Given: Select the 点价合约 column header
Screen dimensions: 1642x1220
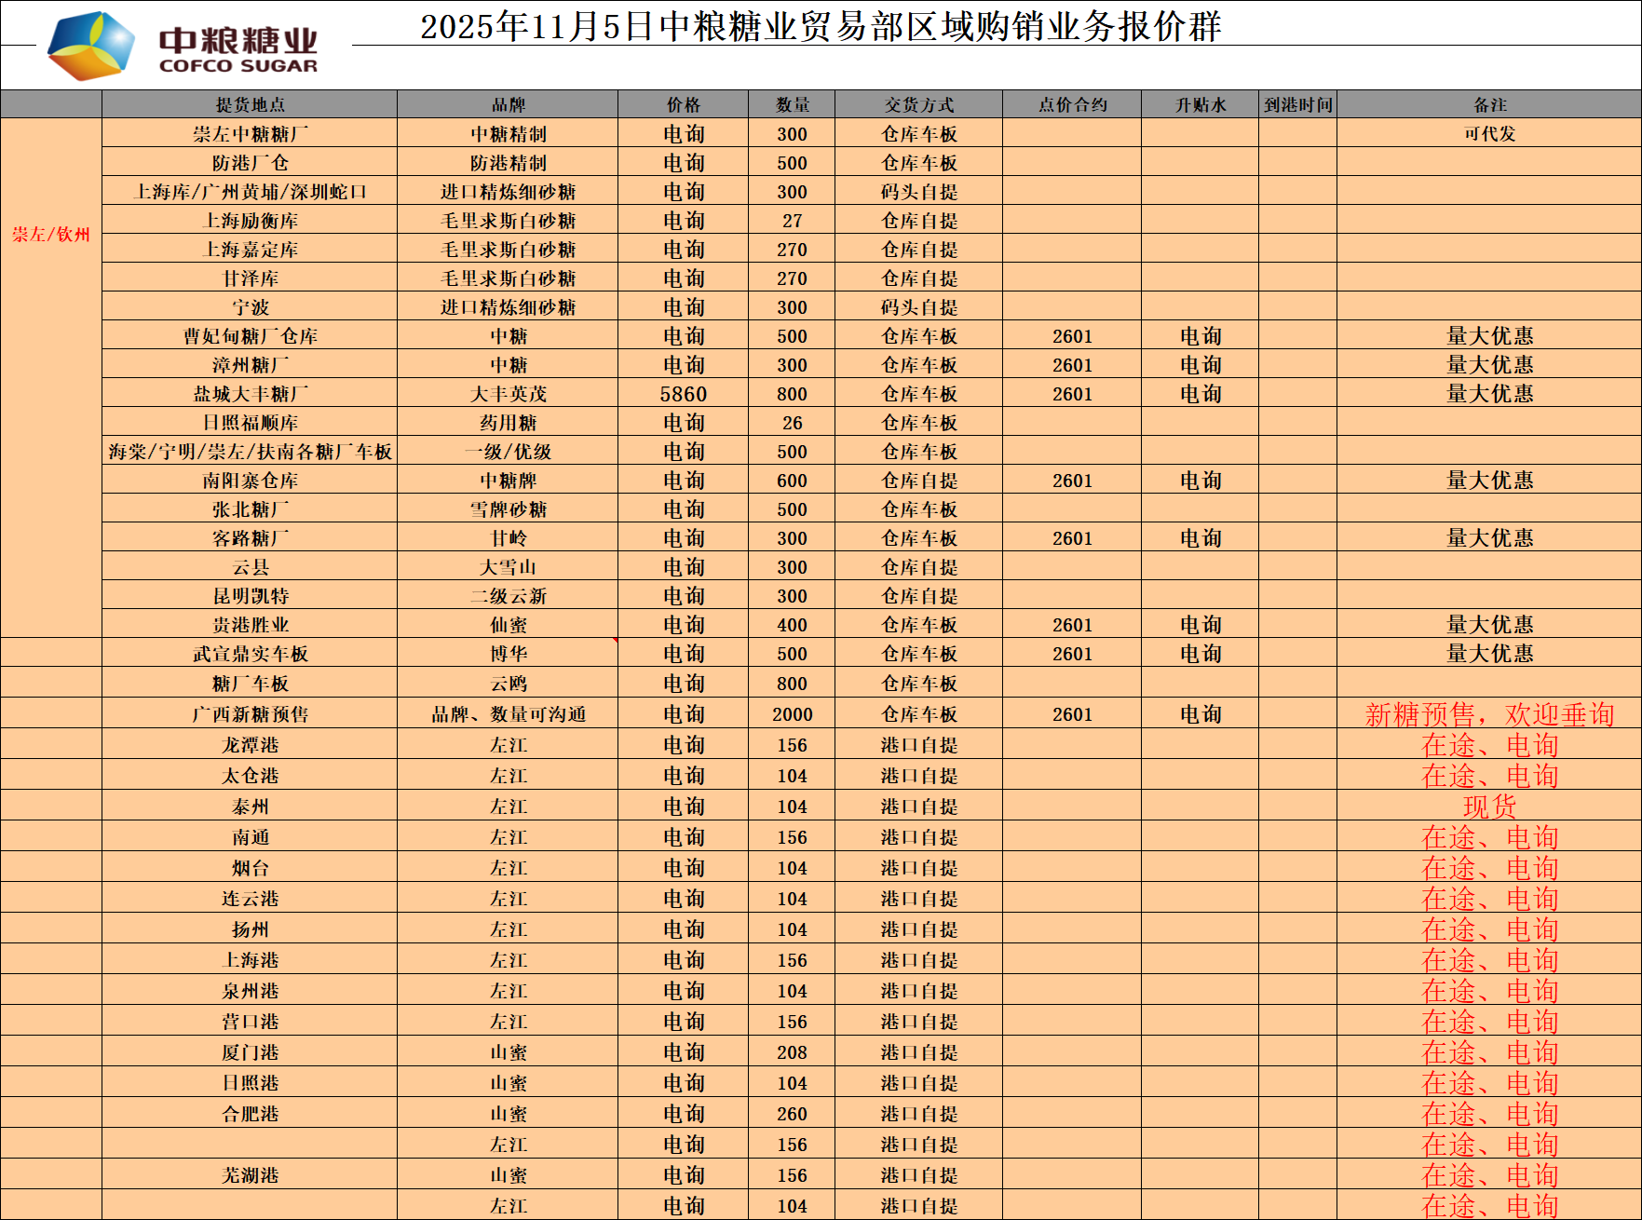Looking at the screenshot, I should pyautogui.click(x=1072, y=104).
